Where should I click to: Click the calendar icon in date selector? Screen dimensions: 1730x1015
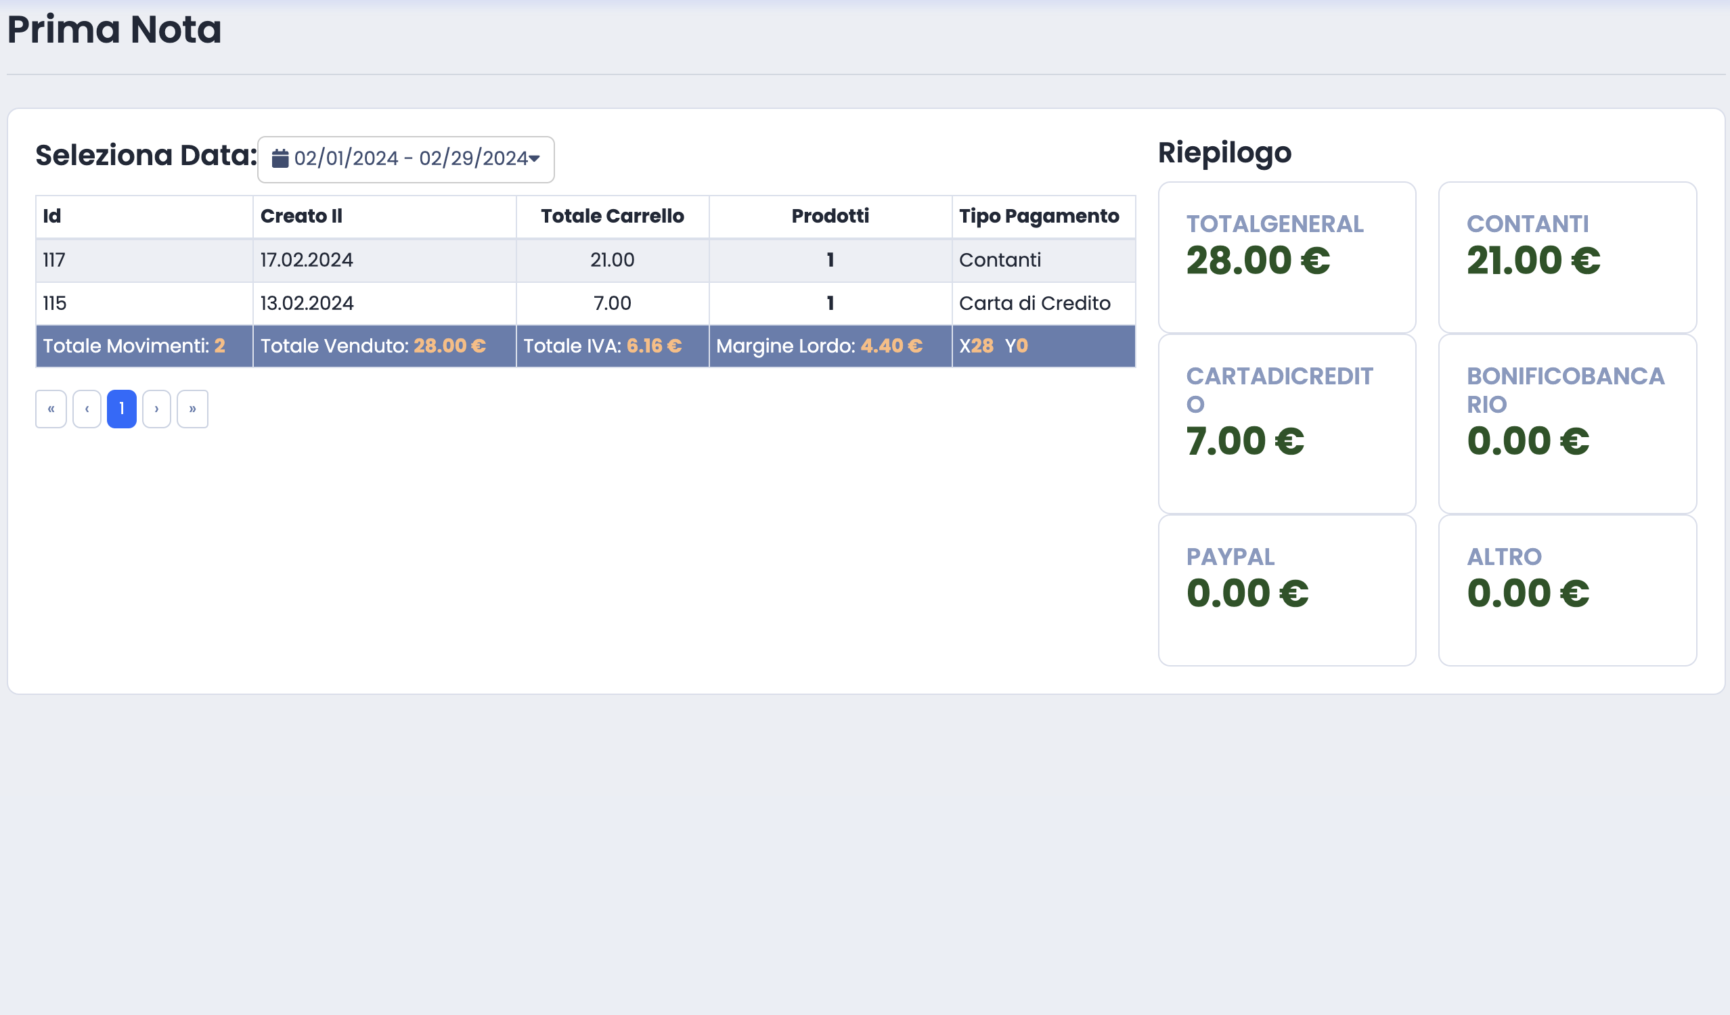[x=280, y=158]
